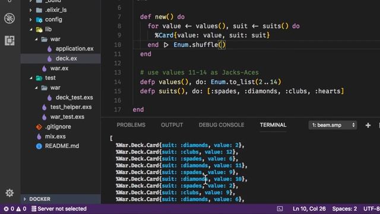380x214 pixels.
Task: Click Server not selected status text
Action: tap(62, 209)
